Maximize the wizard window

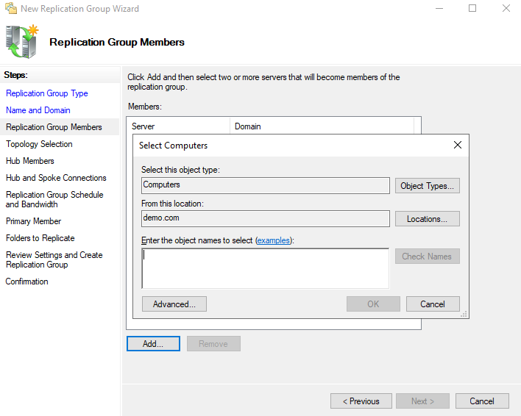tap(472, 8)
